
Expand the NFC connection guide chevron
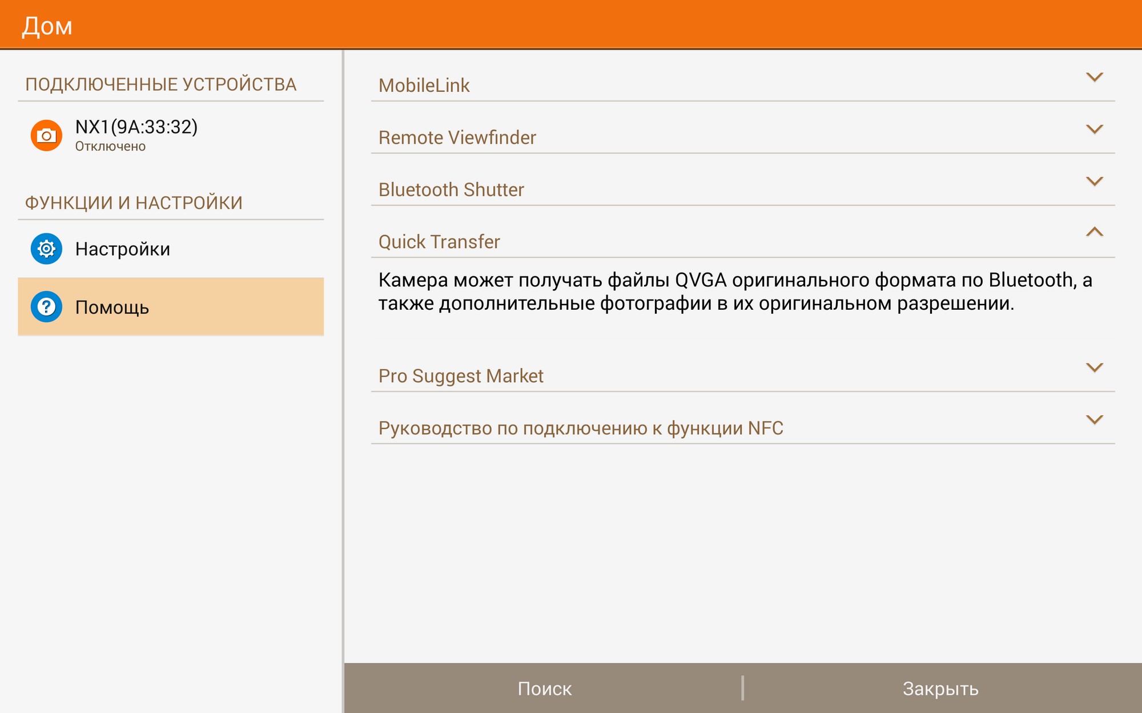click(x=1094, y=420)
